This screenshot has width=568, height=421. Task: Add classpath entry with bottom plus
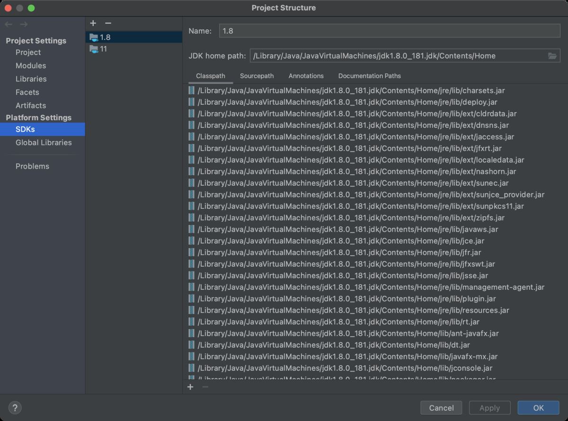point(190,387)
